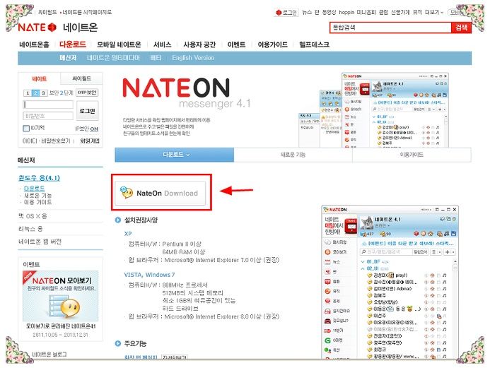
Task: Click the red login icon at top
Action: tap(279, 13)
